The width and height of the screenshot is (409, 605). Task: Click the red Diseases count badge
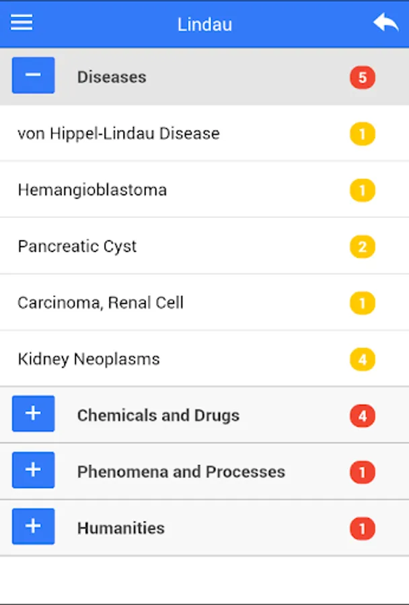pyautogui.click(x=362, y=77)
